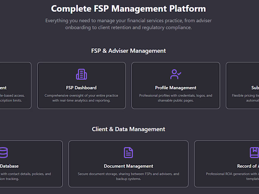This screenshot has width=259, height=194.
Task: Click the FSP & Adviser Management heading
Action: (128, 51)
